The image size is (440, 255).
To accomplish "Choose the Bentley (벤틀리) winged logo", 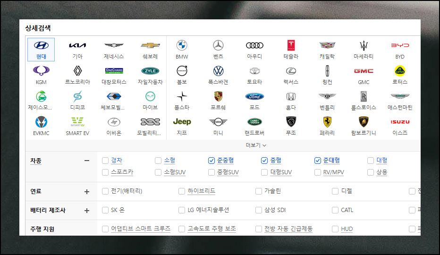I will pos(327,96).
